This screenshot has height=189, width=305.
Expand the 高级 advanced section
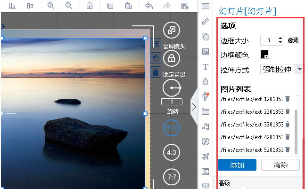pos(224,183)
